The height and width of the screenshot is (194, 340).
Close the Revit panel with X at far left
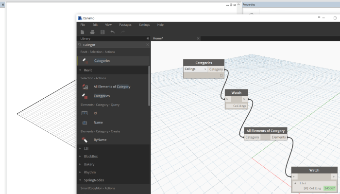coord(3,4)
